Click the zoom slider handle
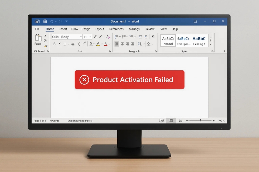This screenshot has height=172, width=259. [x=200, y=121]
